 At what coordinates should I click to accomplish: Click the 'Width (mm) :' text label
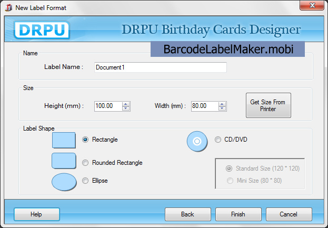tap(170, 106)
